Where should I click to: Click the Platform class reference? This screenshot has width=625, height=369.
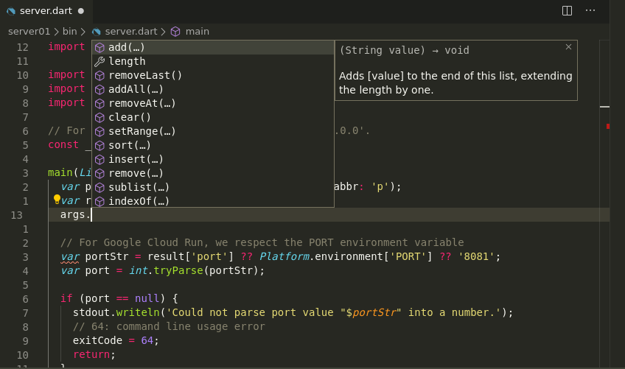click(x=284, y=256)
